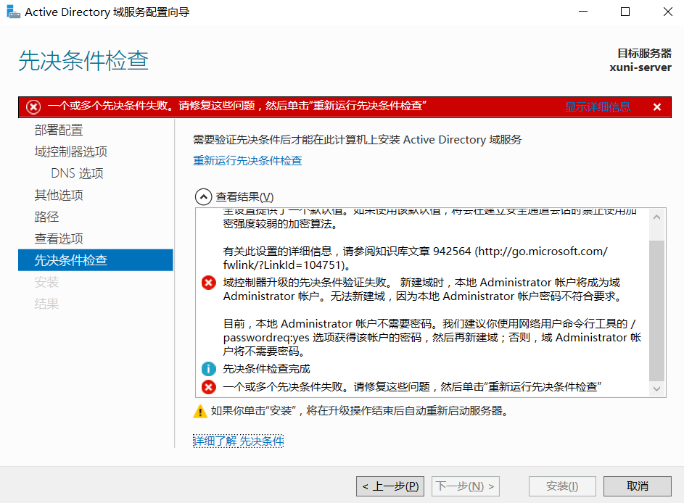Click the results list scrollbar thumb

[x=657, y=310]
